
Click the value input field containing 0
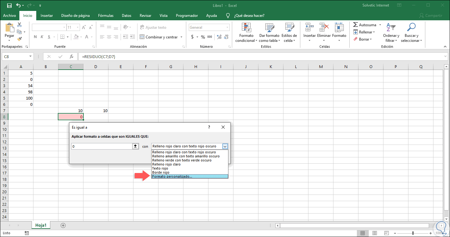coord(102,146)
